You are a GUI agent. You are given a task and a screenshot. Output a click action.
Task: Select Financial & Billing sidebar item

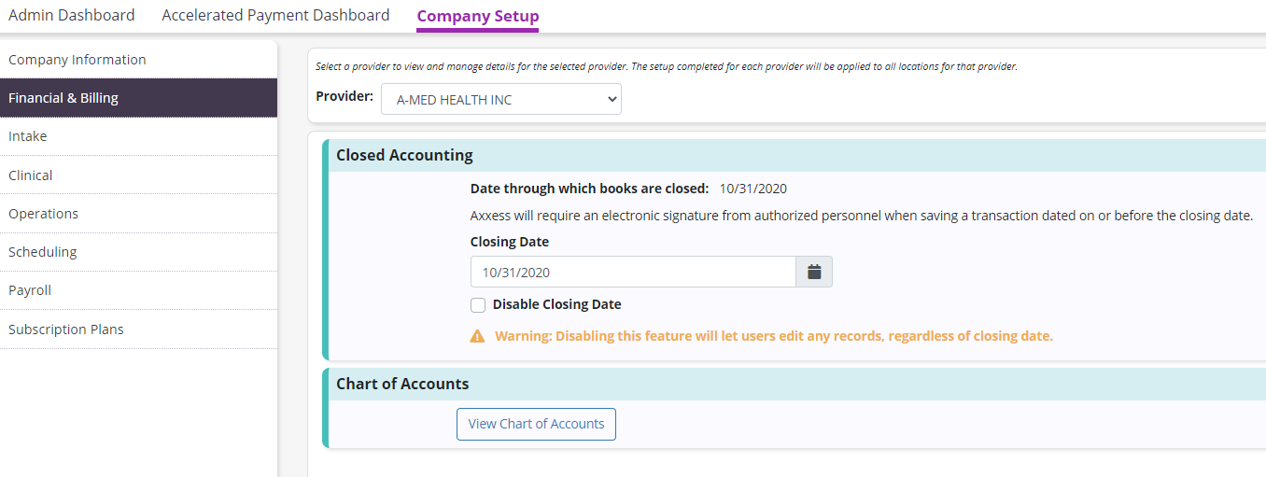point(63,98)
